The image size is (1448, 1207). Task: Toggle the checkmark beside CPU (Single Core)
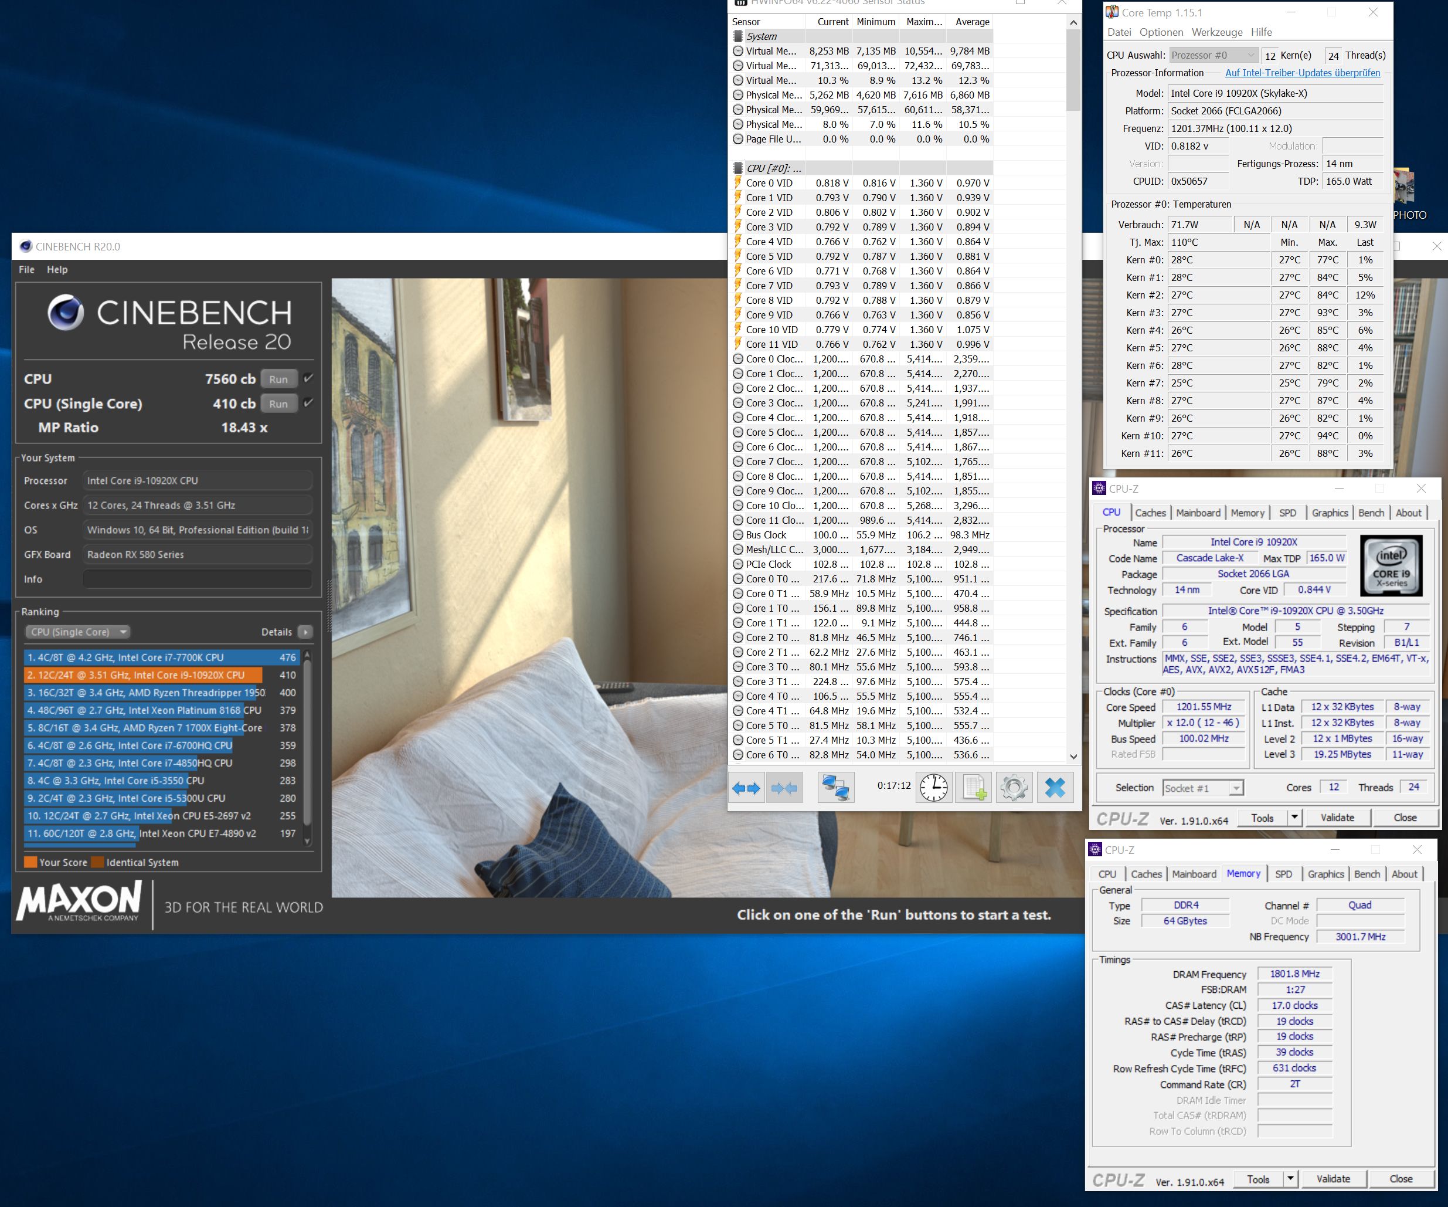(x=308, y=404)
